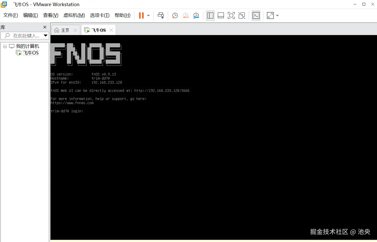Toggle the thumbnail bar
377x242 pixels.
point(220,15)
